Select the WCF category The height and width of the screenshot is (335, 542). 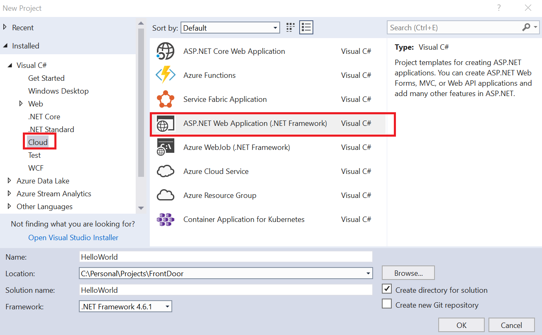pyautogui.click(x=36, y=168)
